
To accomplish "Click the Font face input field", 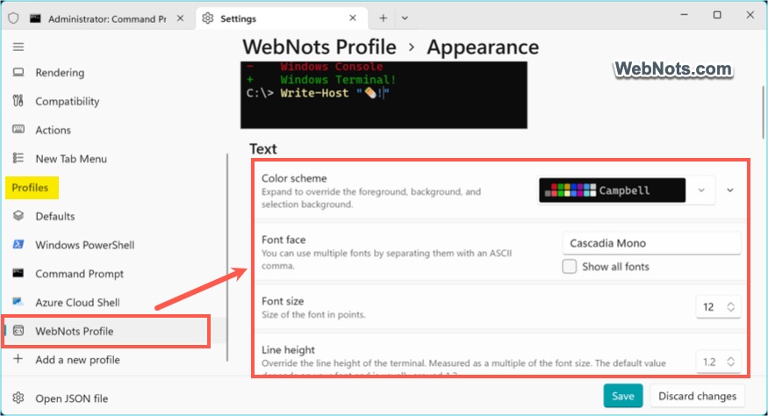I will [x=651, y=243].
